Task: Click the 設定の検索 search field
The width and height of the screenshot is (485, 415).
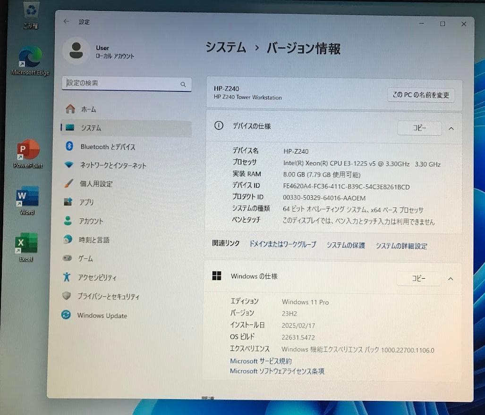Action: pyautogui.click(x=126, y=84)
